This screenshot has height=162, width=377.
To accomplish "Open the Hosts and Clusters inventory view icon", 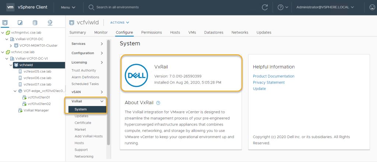I will [5, 23].
